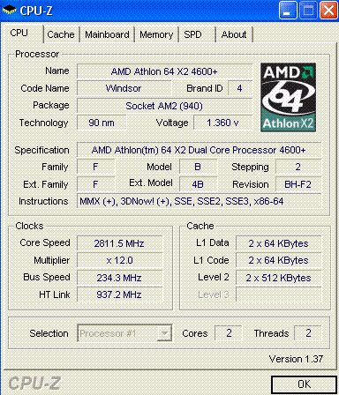
Task: Click the AMD Athlon X2 logo image
Action: point(288,97)
